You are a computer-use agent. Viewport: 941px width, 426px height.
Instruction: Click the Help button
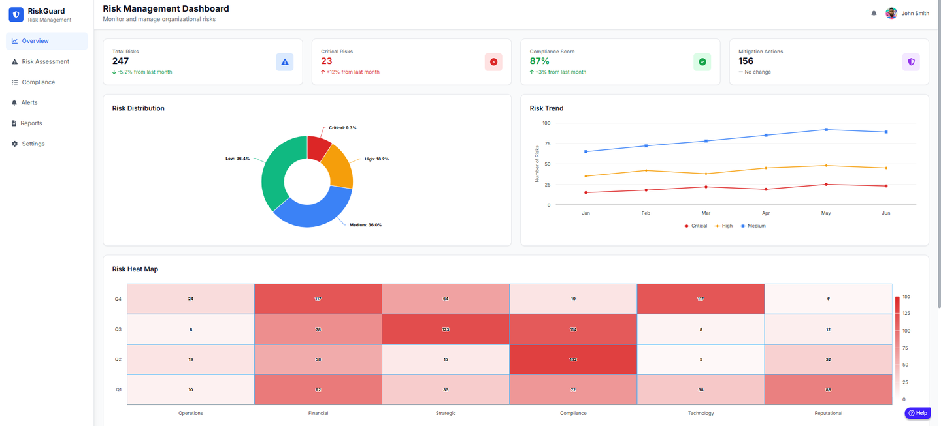click(x=917, y=413)
